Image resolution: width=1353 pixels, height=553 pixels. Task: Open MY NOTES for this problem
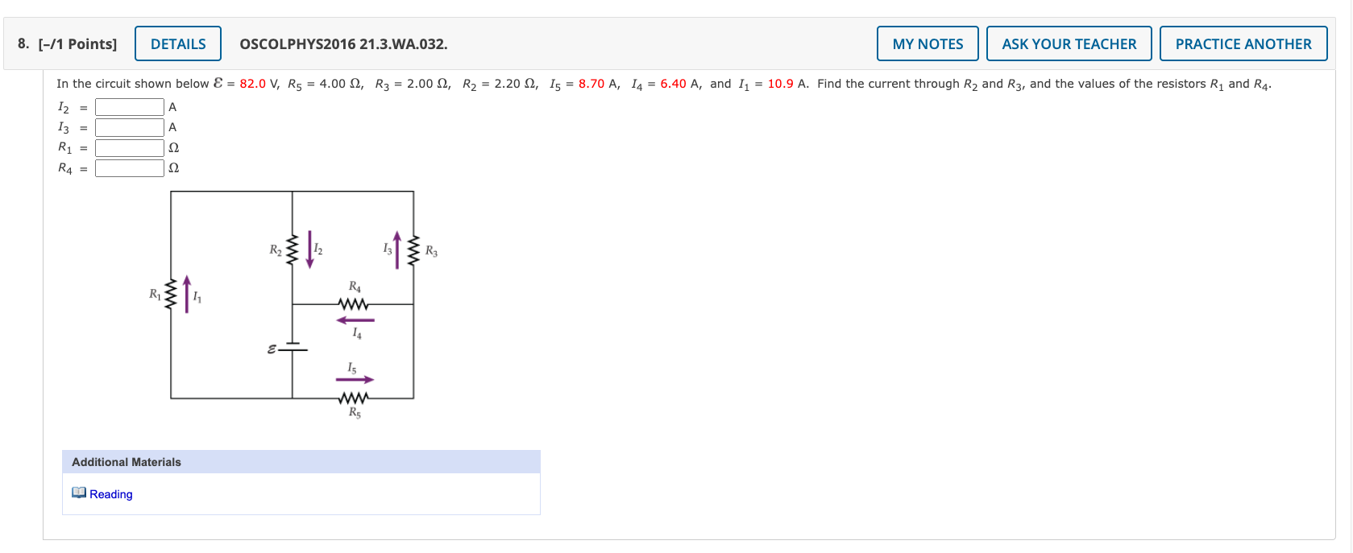point(927,43)
